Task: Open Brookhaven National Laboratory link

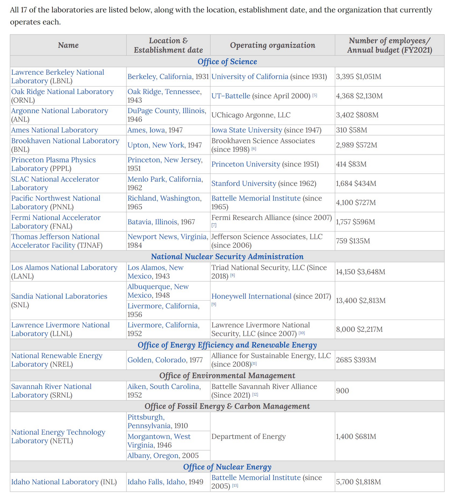Action: pos(65,141)
